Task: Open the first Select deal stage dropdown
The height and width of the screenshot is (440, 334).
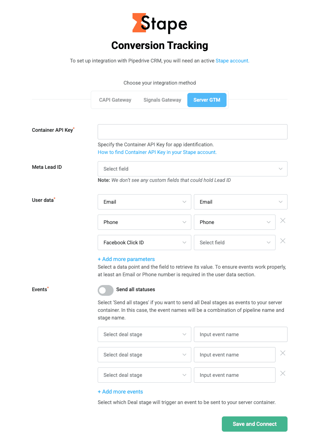Action: [144, 334]
